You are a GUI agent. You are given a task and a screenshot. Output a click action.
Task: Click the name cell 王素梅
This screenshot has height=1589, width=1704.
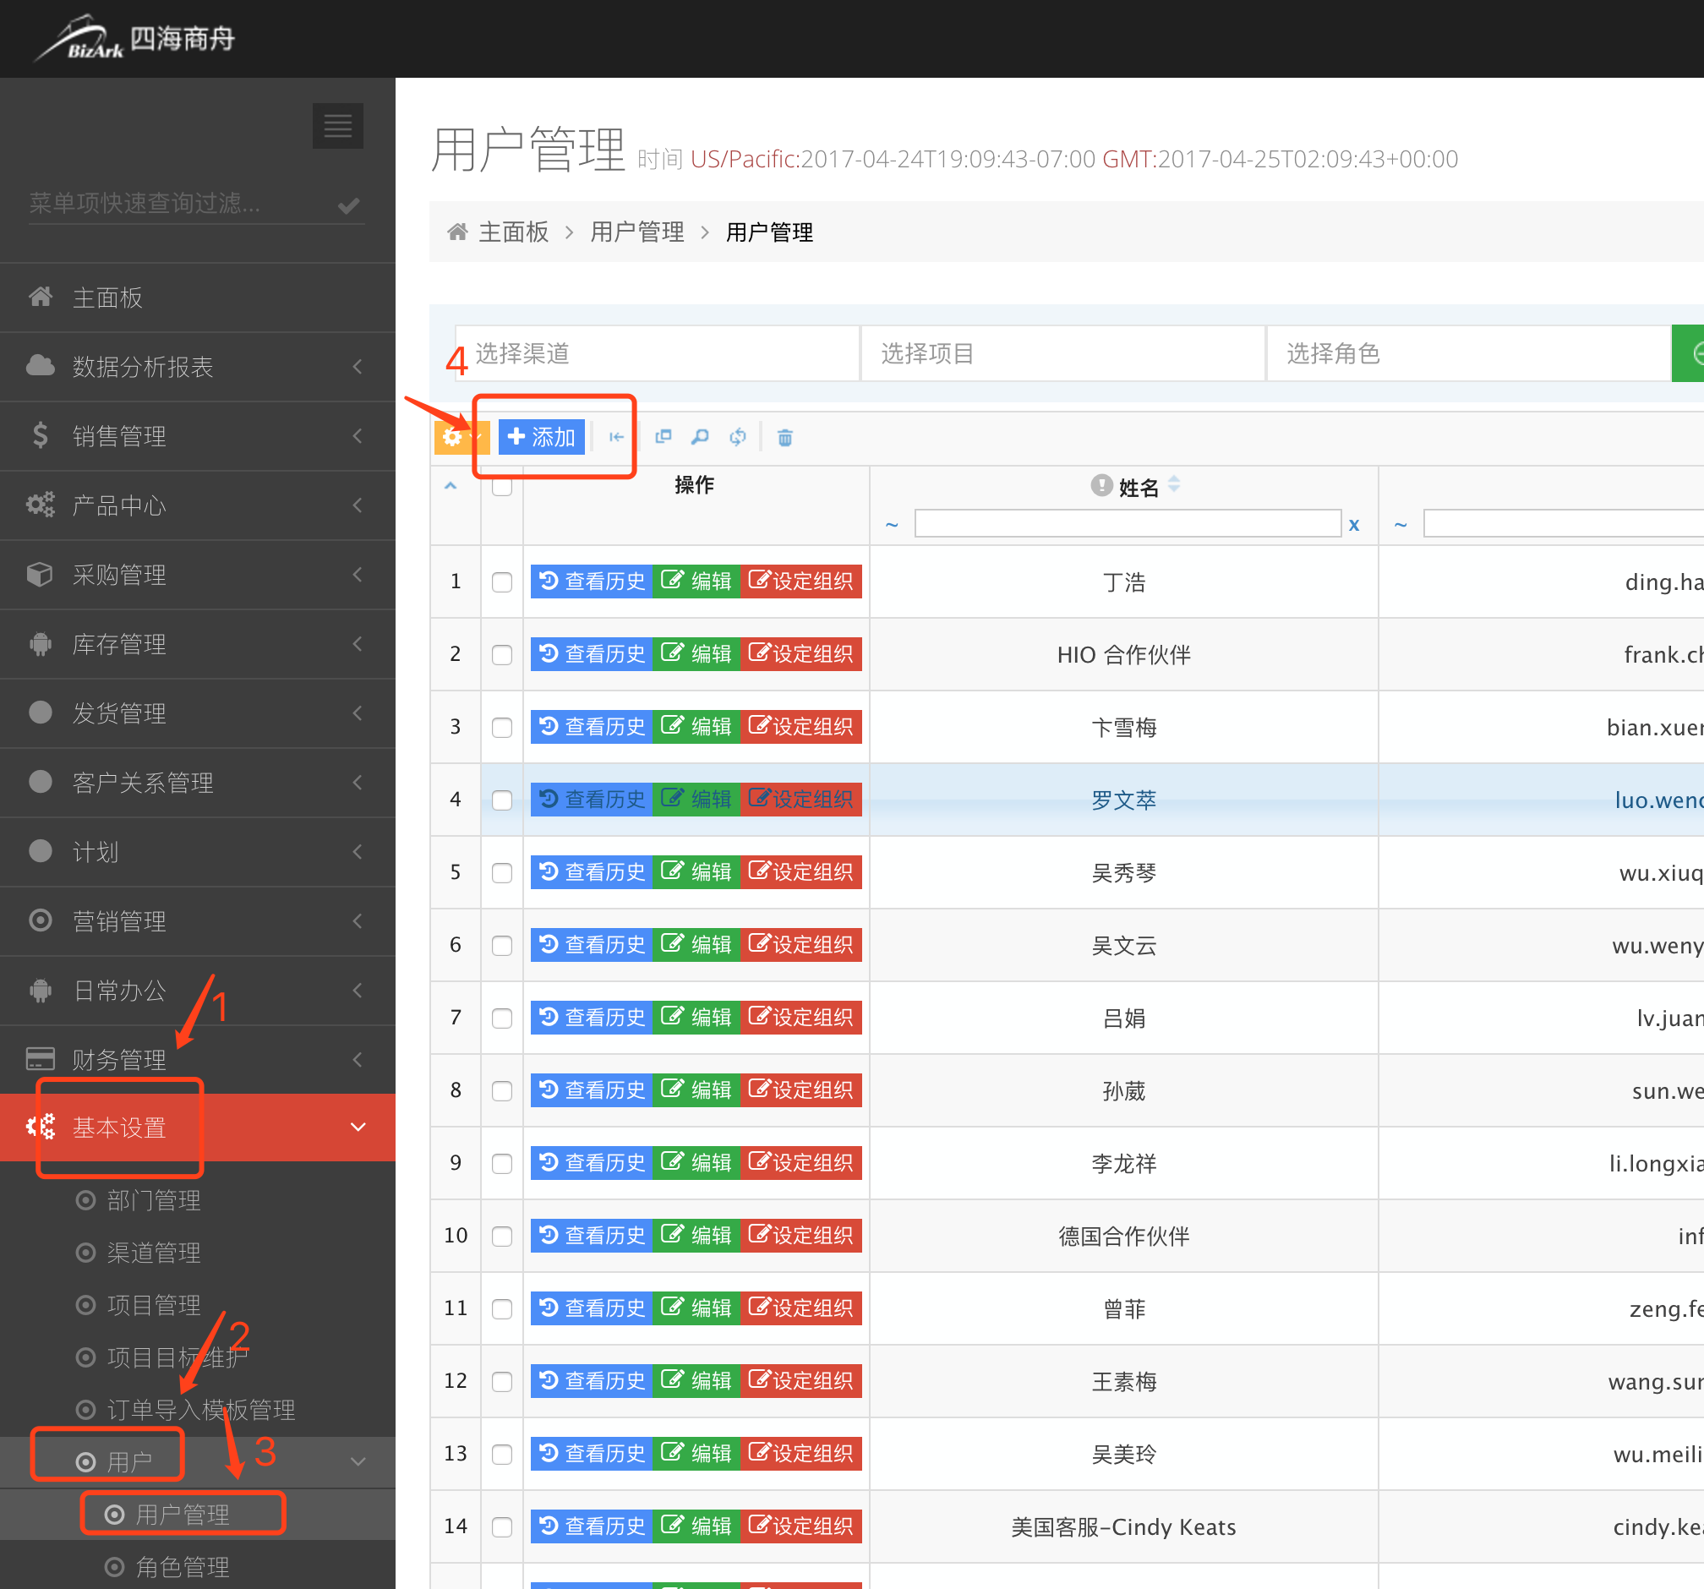(x=1123, y=1382)
